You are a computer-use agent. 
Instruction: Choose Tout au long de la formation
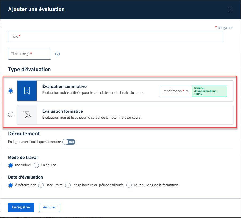(129, 185)
